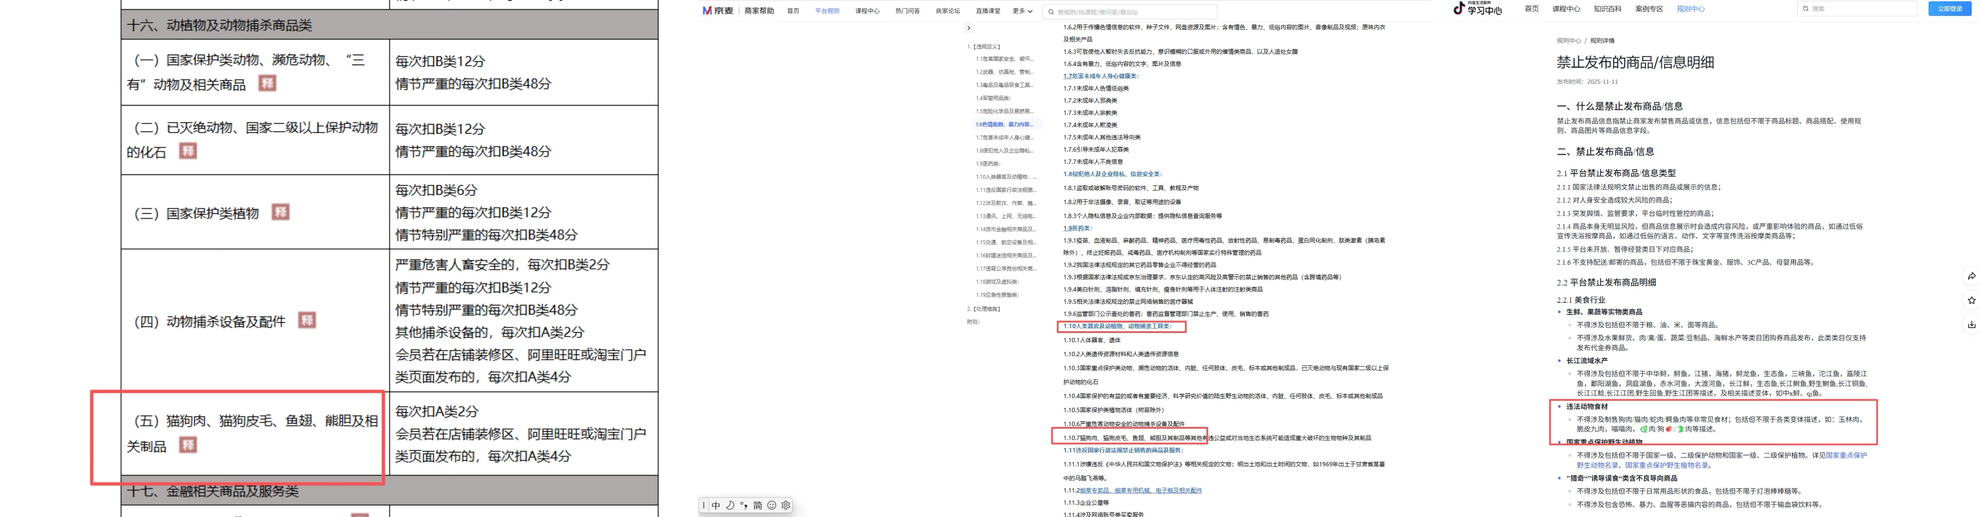Toggle 中 Chinese/English input mode
Image resolution: width=1980 pixels, height=517 pixels.
click(716, 505)
